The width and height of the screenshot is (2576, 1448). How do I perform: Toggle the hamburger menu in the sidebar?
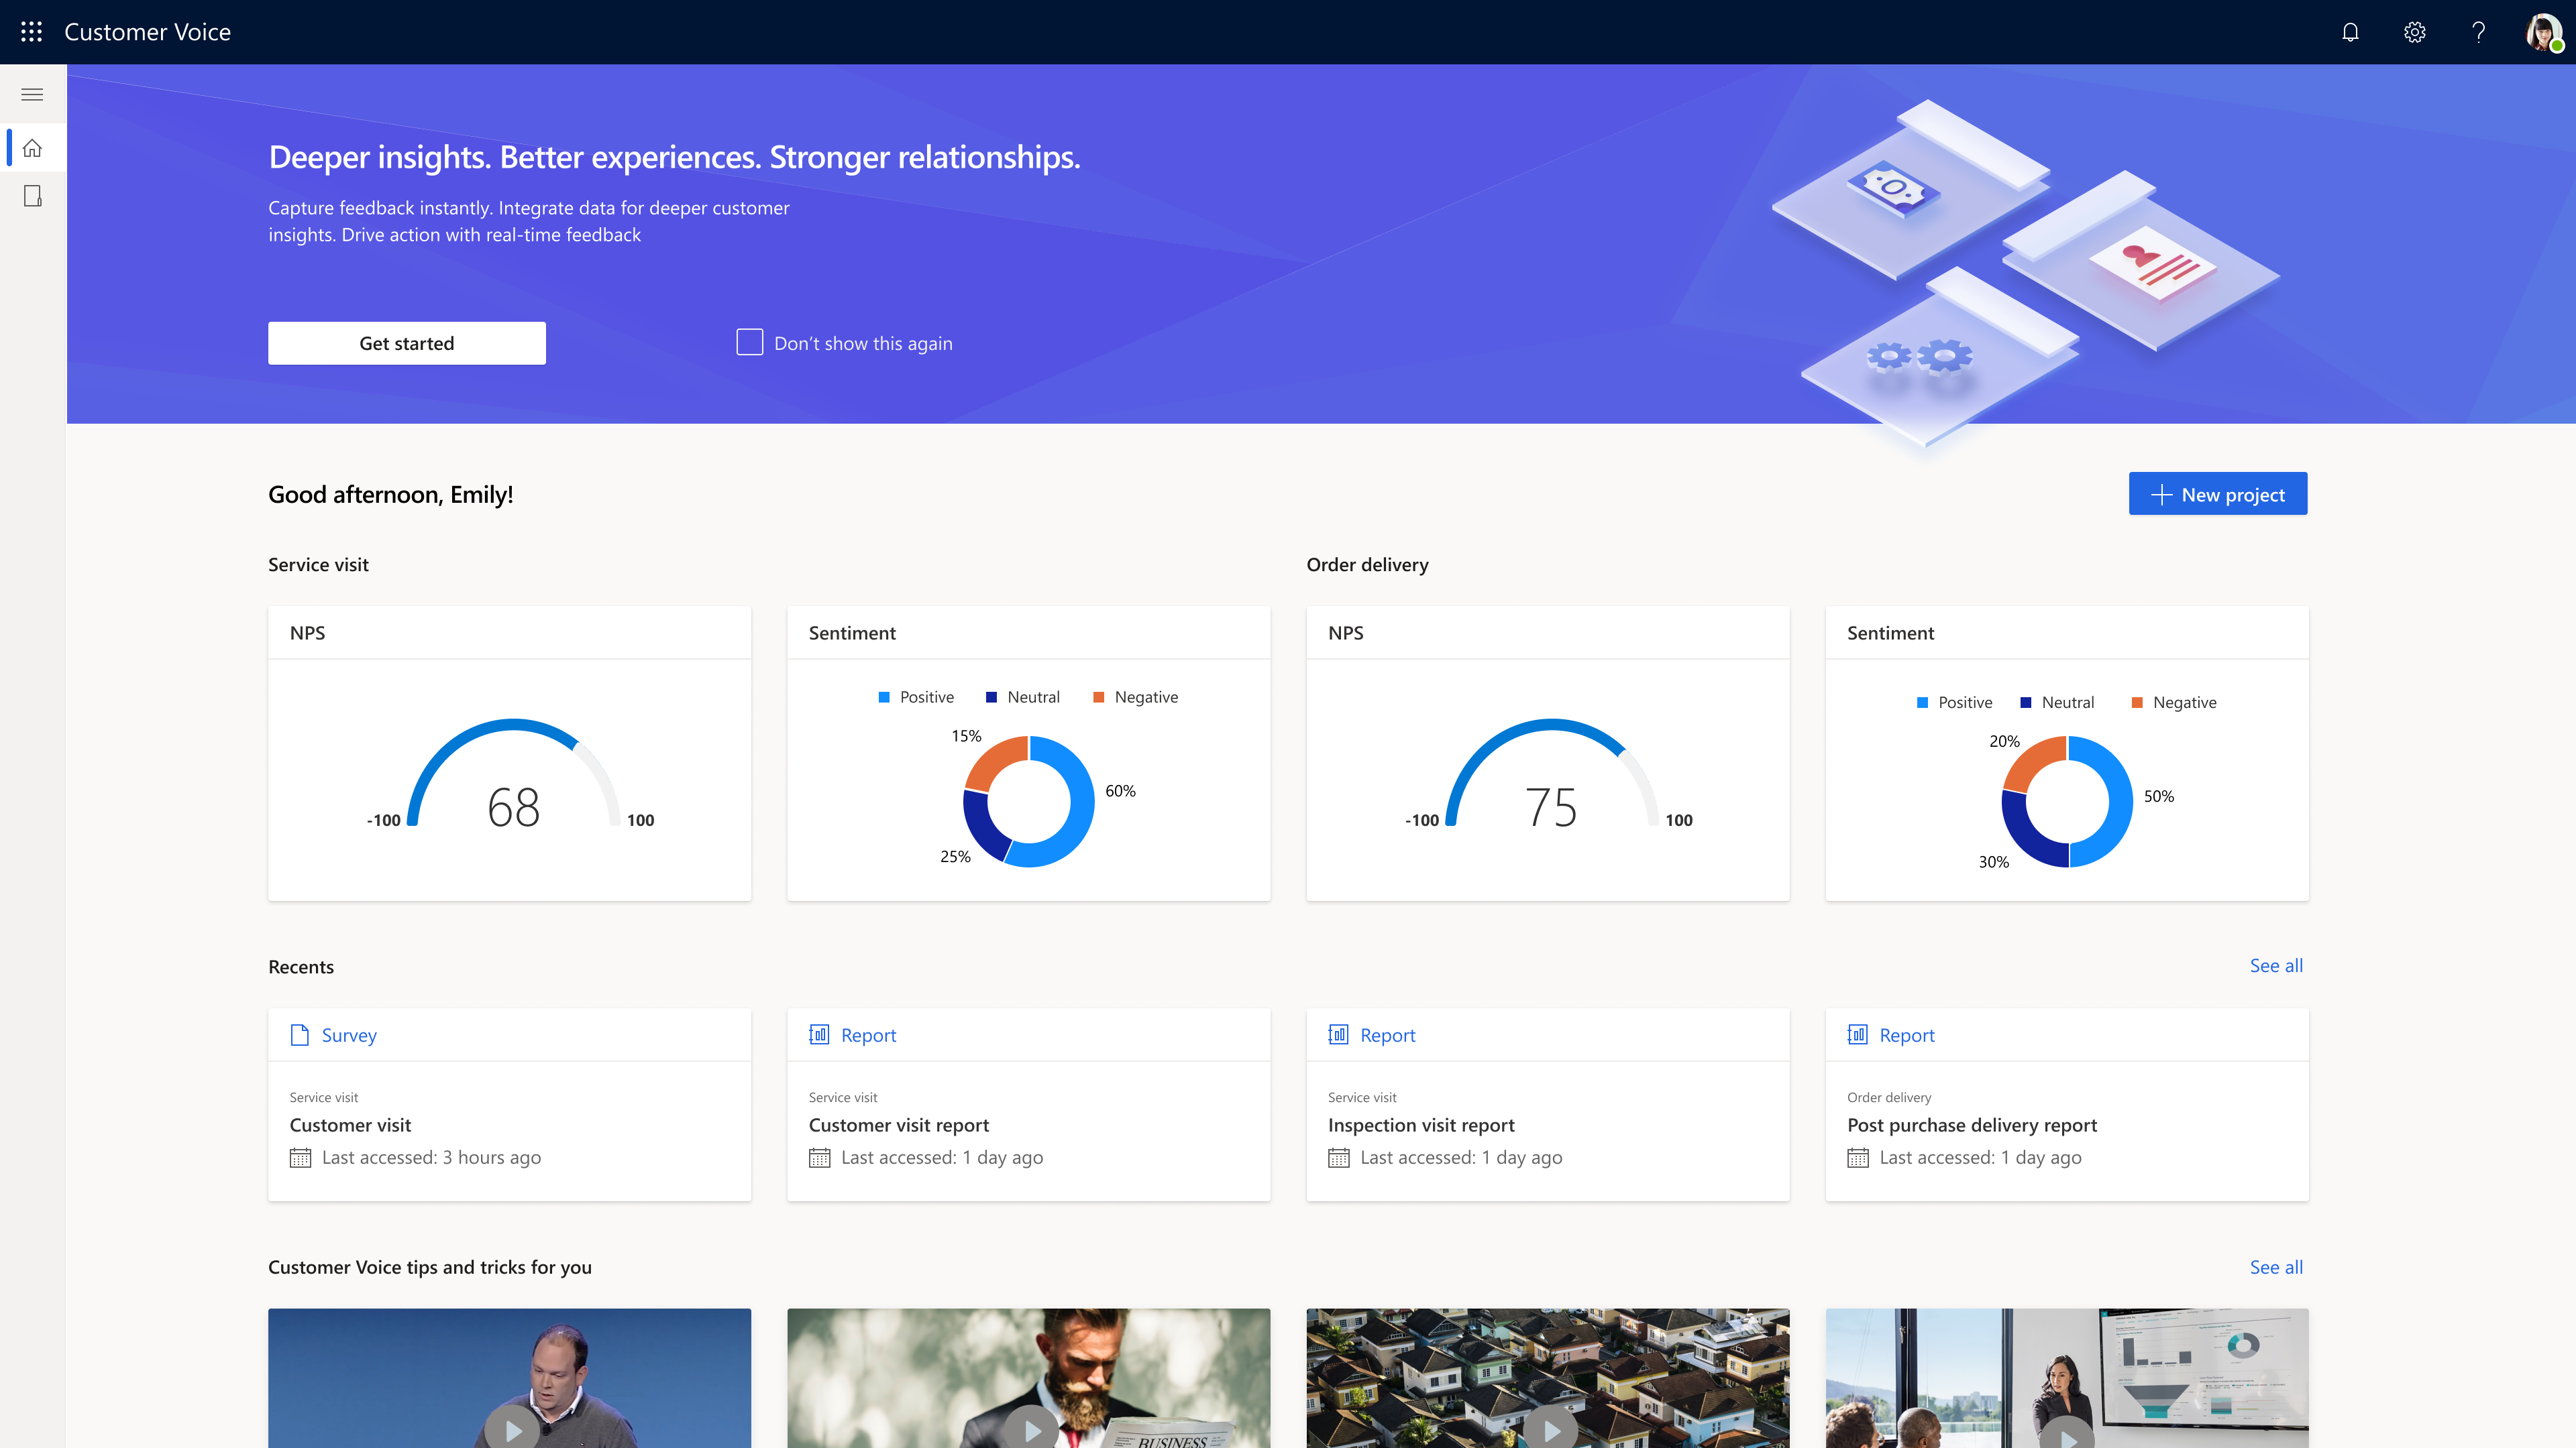point(32,94)
